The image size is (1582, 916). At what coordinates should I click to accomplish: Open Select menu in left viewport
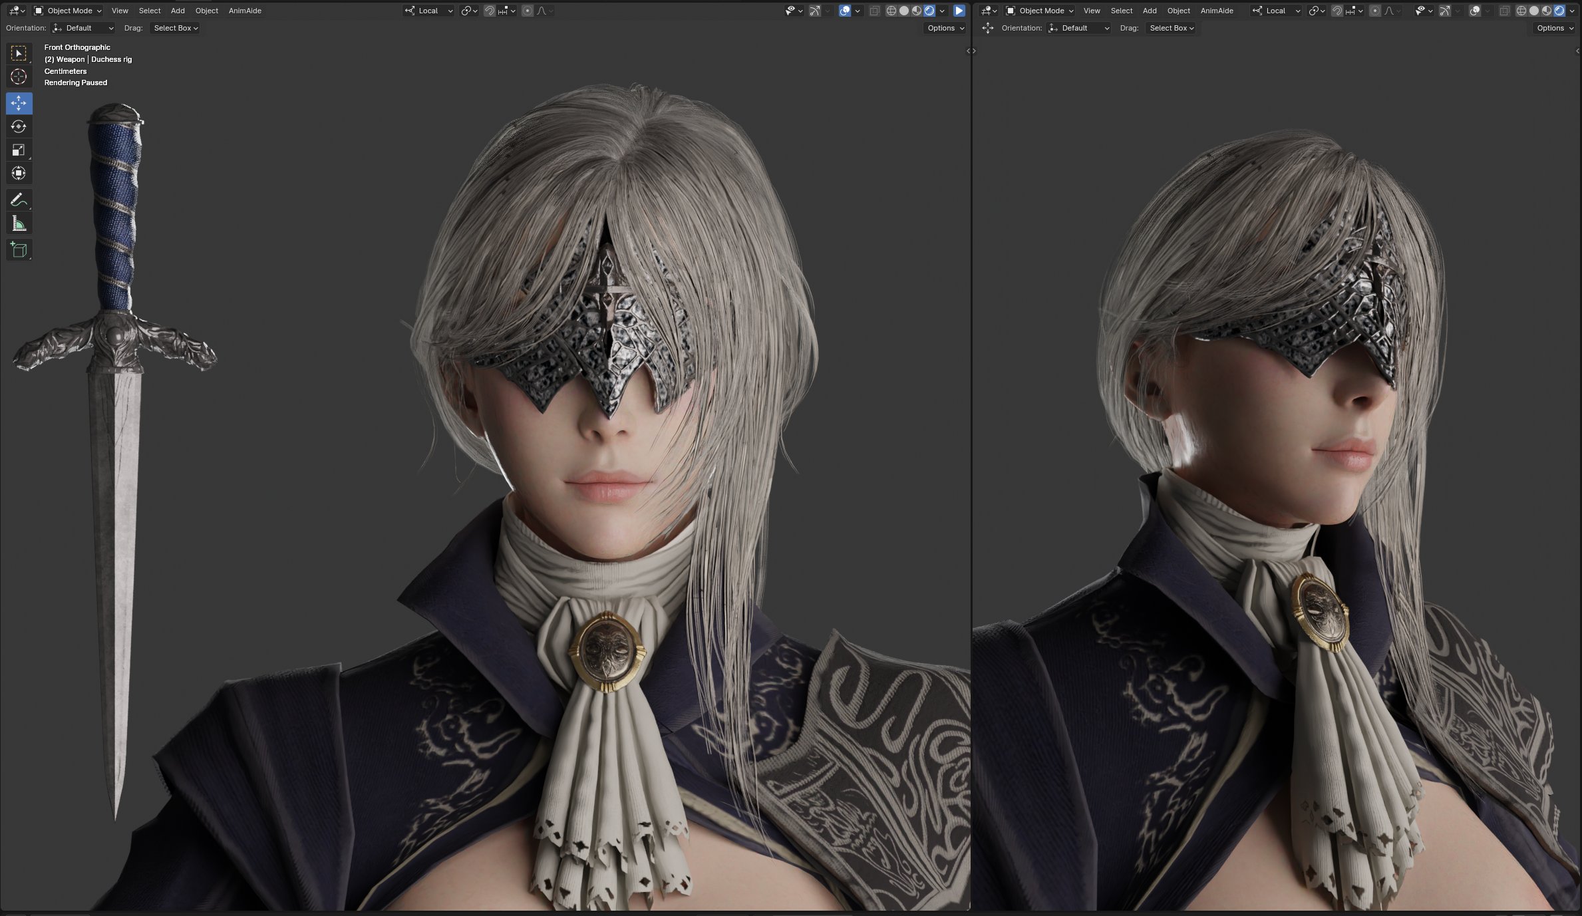point(150,11)
